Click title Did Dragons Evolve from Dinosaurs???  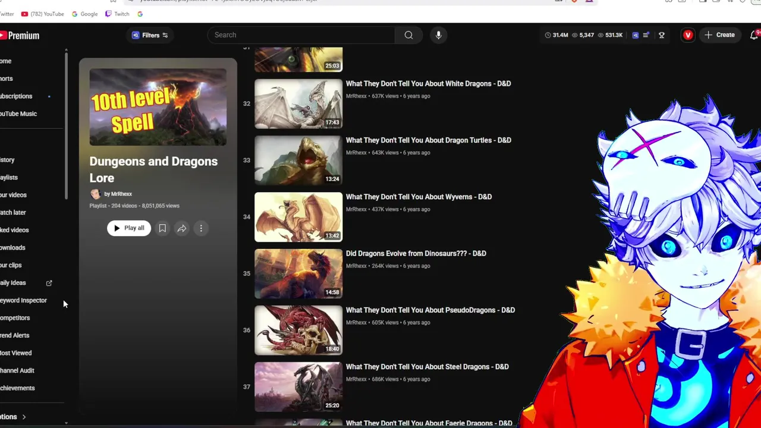(416, 253)
